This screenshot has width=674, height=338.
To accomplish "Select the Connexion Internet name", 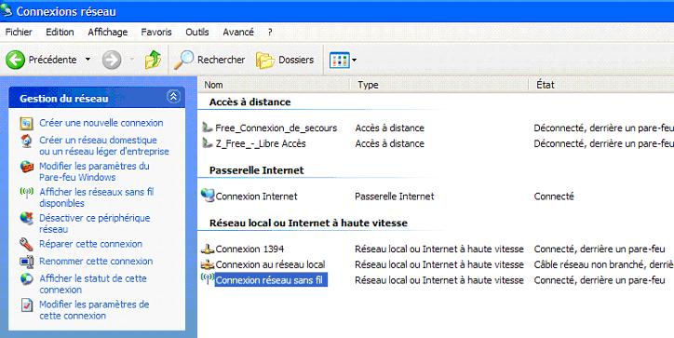I will click(x=256, y=196).
